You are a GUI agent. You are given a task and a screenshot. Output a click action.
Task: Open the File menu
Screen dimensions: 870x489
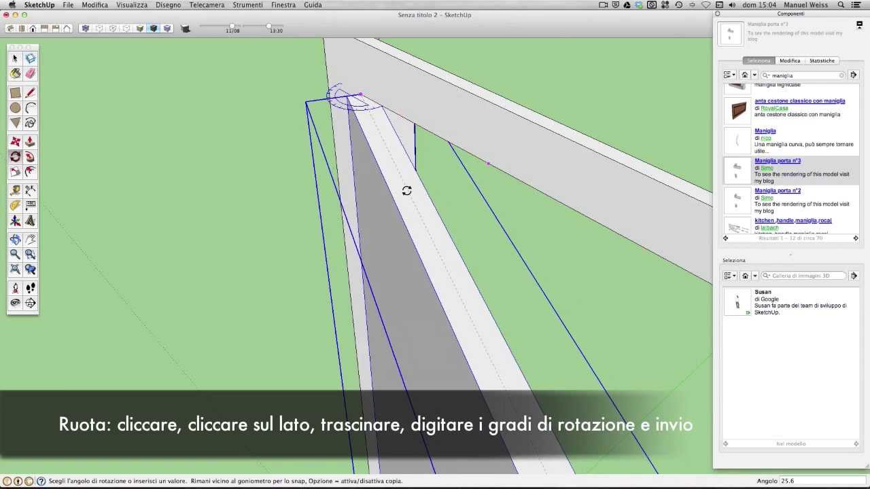point(68,5)
